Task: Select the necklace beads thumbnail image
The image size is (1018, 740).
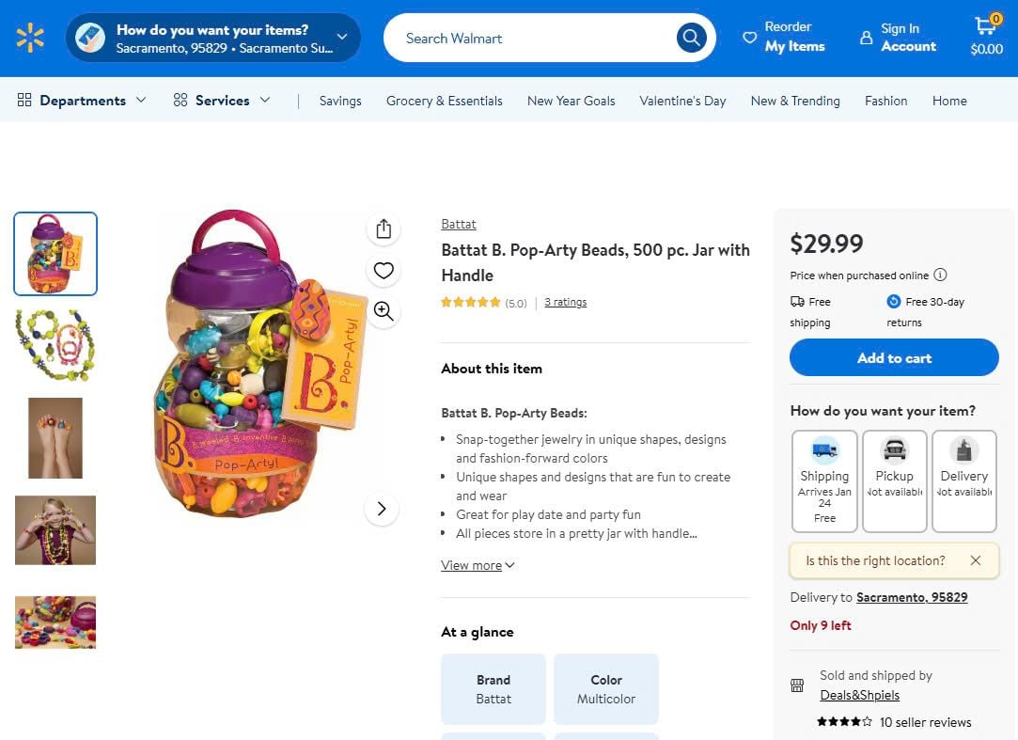Action: 55,346
